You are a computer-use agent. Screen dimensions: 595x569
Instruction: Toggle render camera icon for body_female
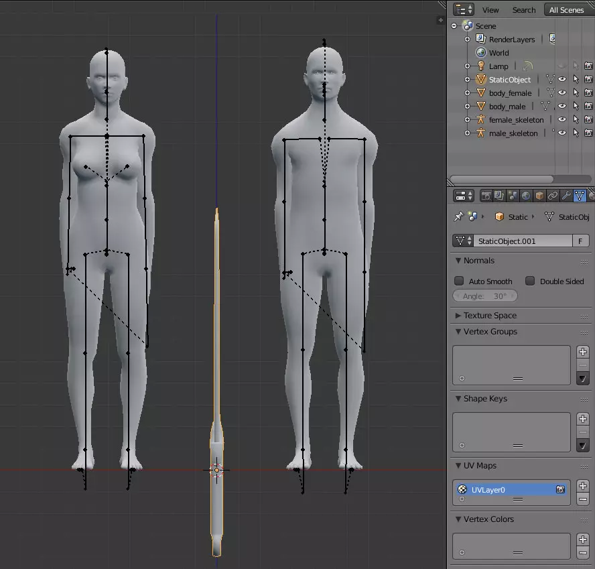(x=588, y=93)
